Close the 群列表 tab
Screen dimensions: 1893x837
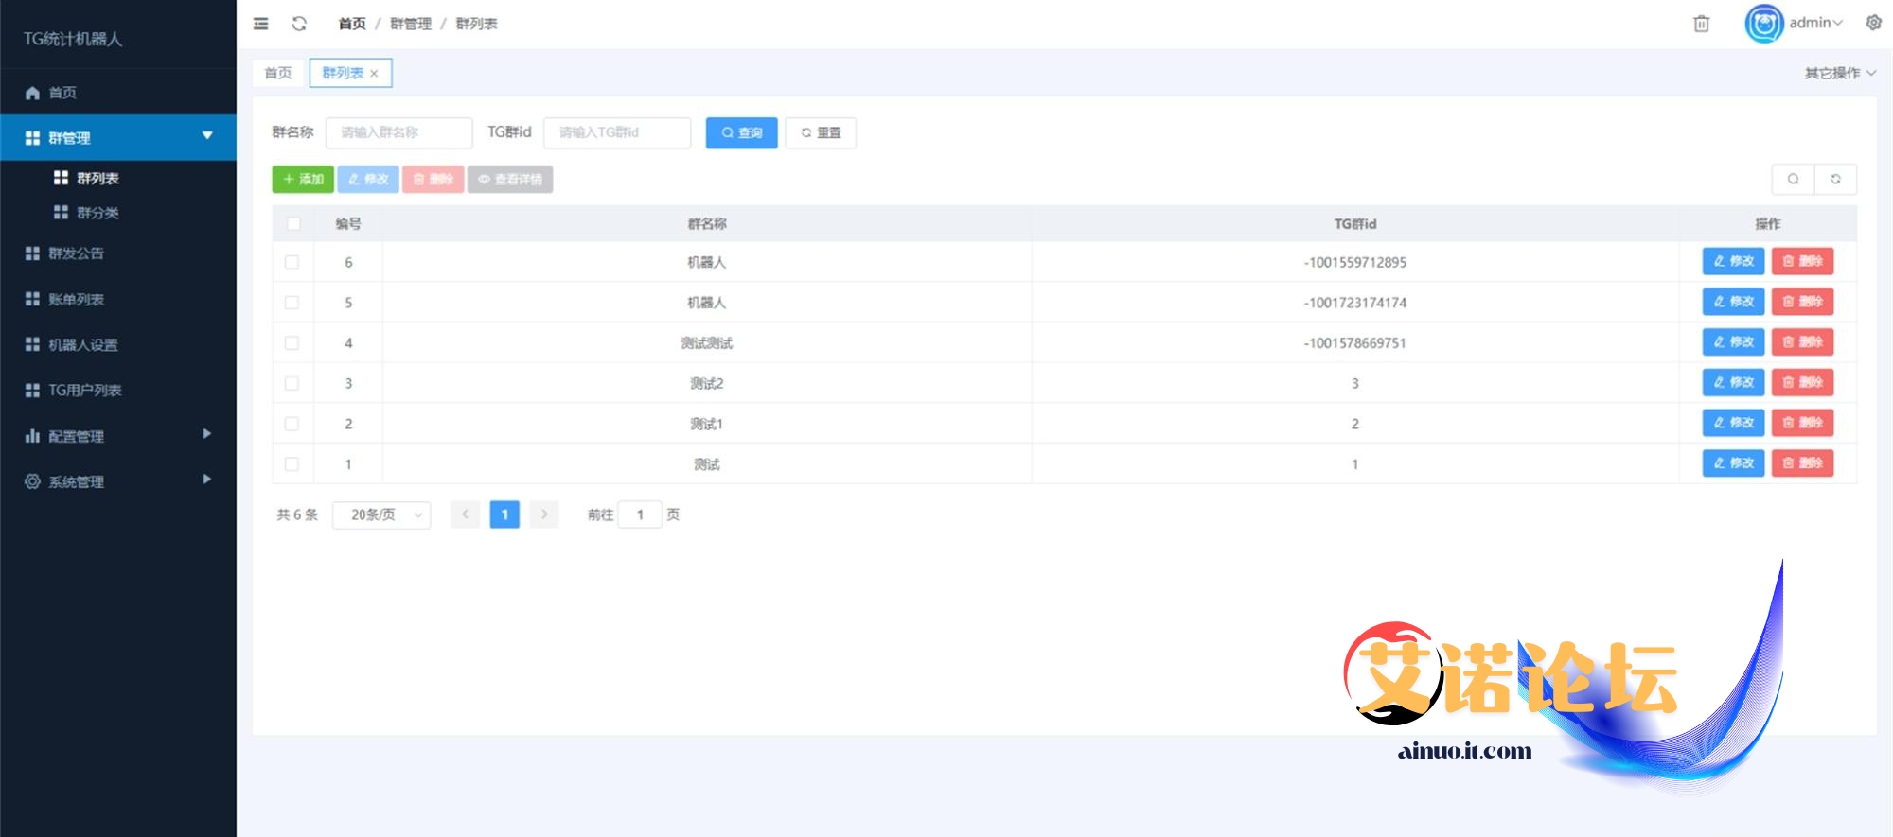375,74
